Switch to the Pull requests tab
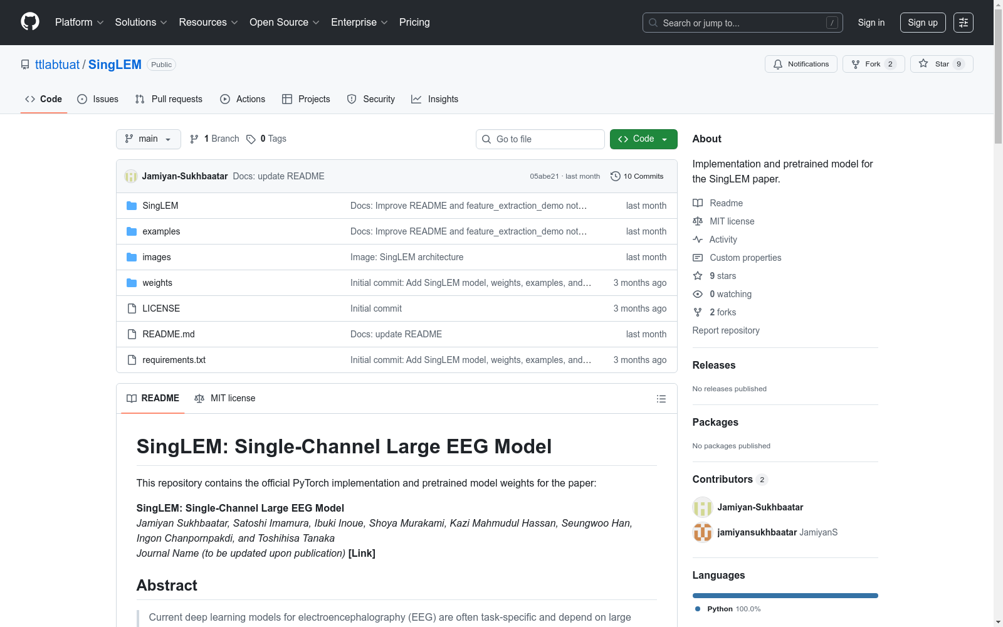1003x627 pixels. pyautogui.click(x=169, y=99)
